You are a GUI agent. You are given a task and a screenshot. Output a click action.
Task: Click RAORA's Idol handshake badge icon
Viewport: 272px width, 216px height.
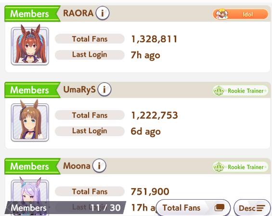[220, 14]
